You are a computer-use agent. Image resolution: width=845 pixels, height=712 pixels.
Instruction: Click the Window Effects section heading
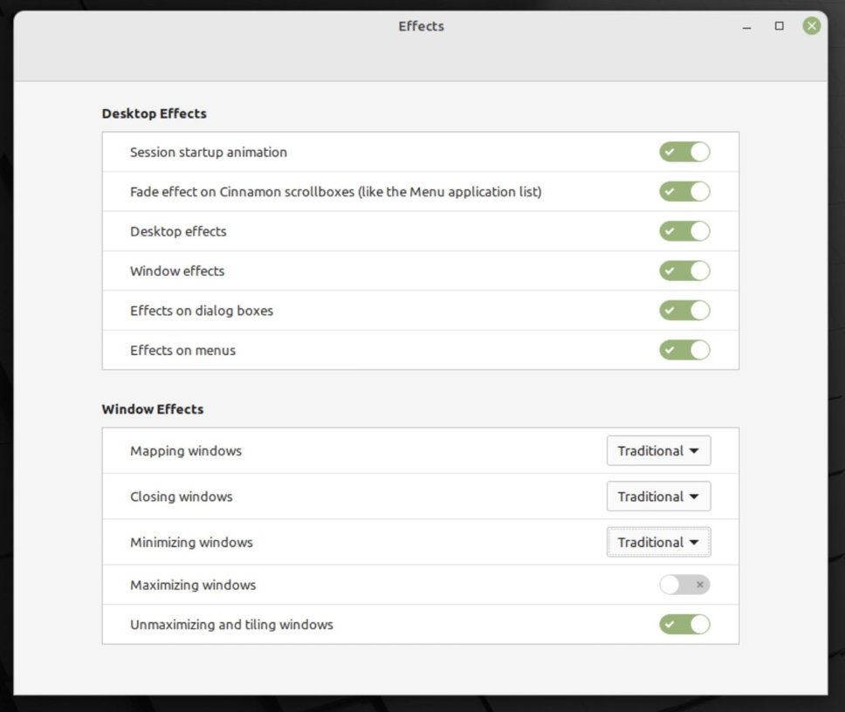click(153, 409)
